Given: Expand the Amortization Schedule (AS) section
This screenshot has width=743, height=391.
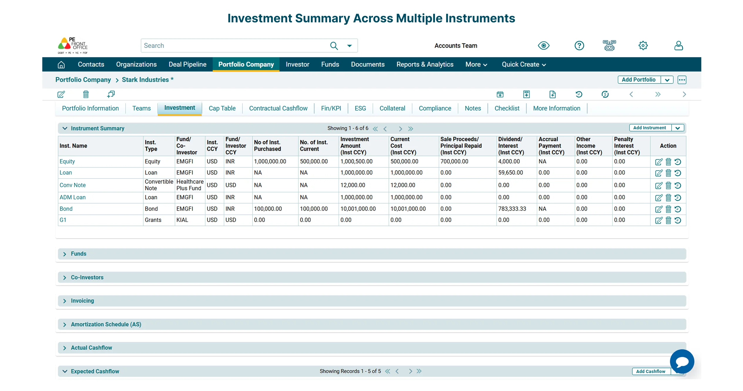Looking at the screenshot, I should pos(65,325).
